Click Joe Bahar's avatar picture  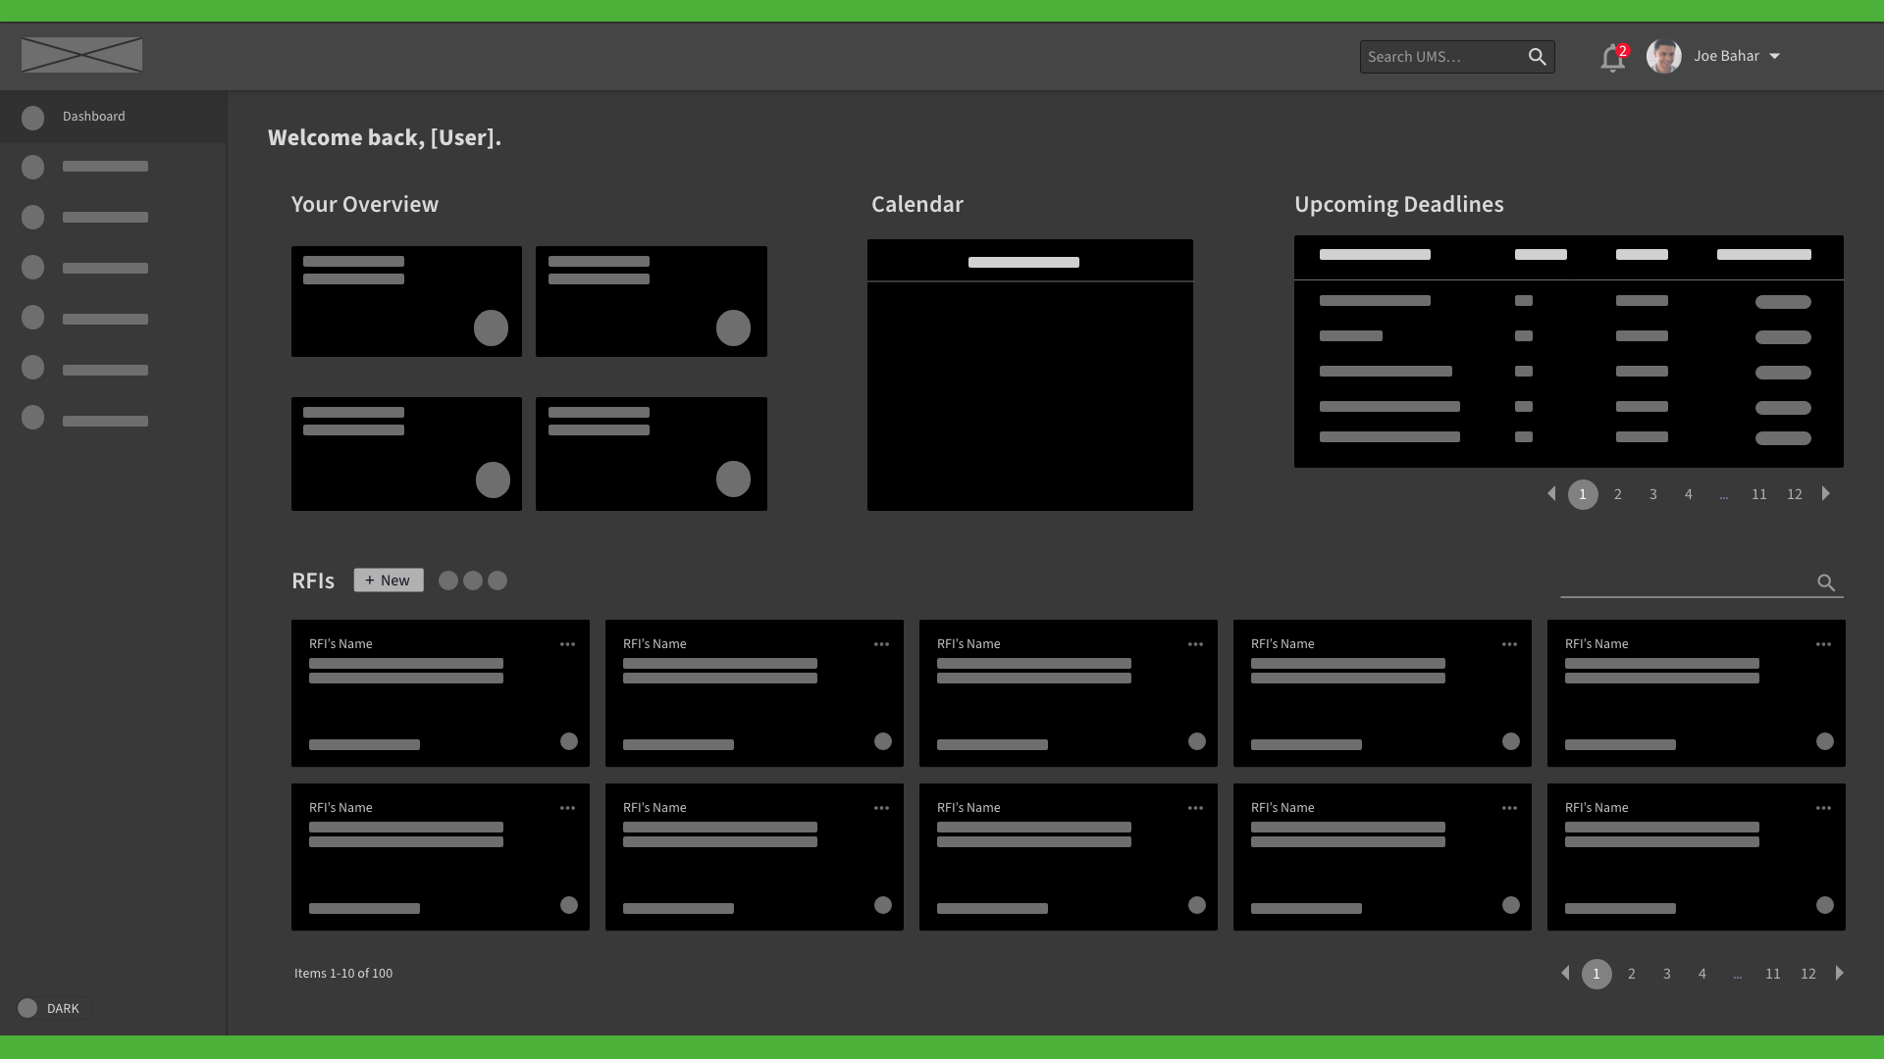coord(1663,56)
